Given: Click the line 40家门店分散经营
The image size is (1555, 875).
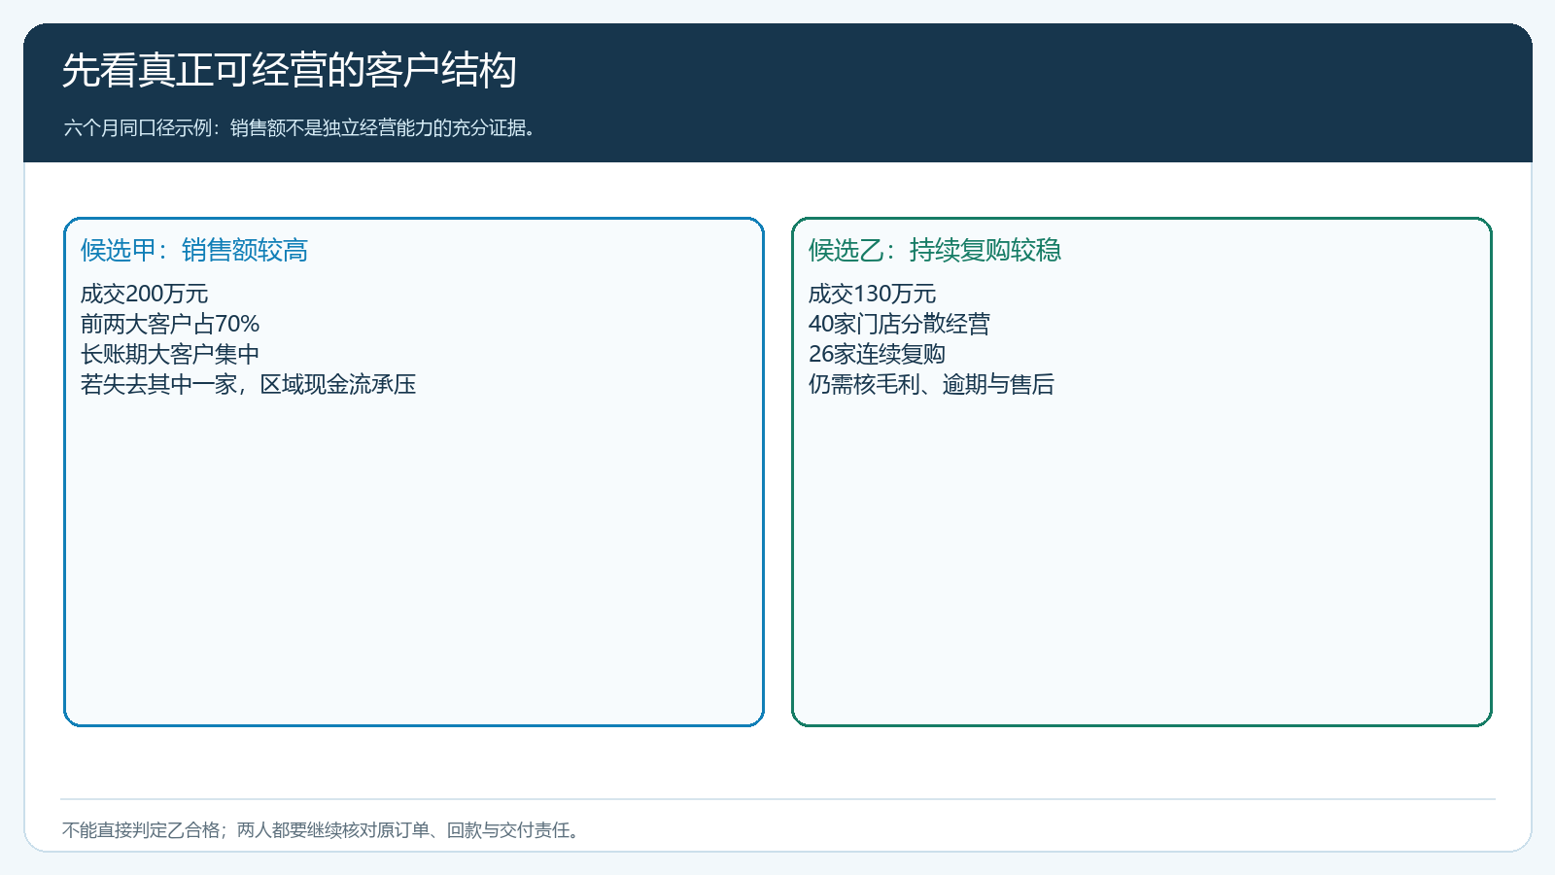Looking at the screenshot, I should coord(899,324).
